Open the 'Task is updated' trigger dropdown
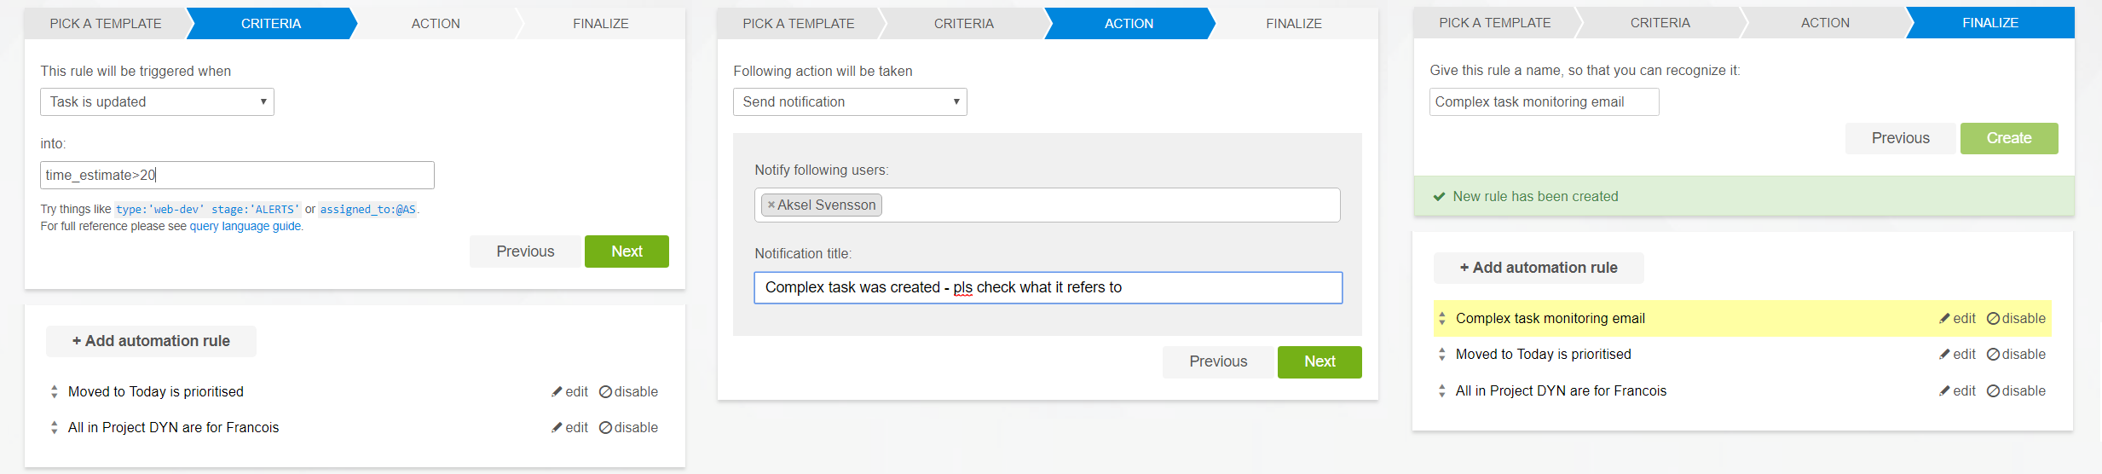This screenshot has height=474, width=2102. click(x=157, y=102)
